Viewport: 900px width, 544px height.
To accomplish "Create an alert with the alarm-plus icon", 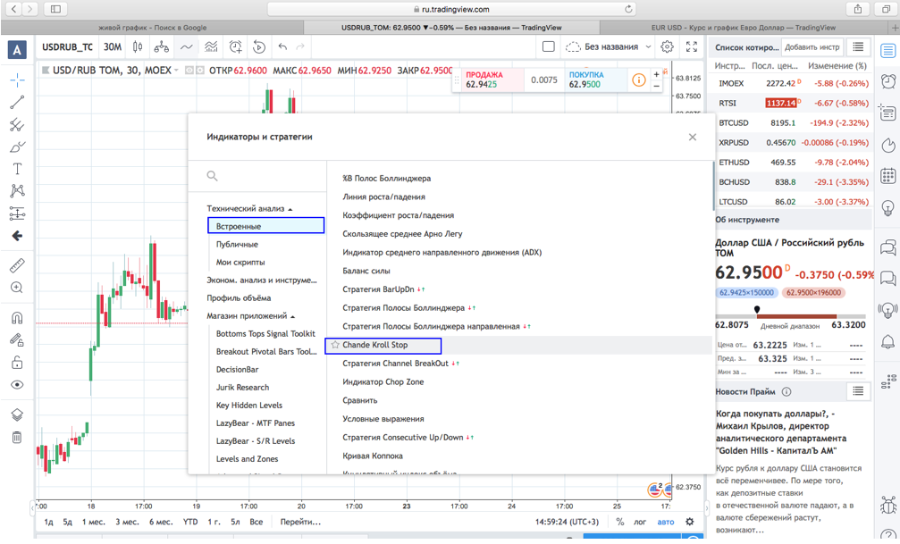I will pos(235,47).
